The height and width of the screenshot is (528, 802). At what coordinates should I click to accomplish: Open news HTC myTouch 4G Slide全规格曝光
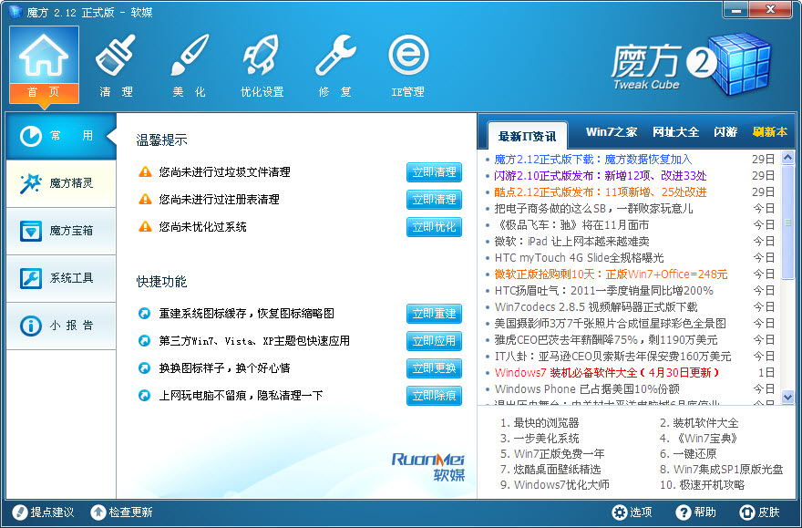click(579, 258)
